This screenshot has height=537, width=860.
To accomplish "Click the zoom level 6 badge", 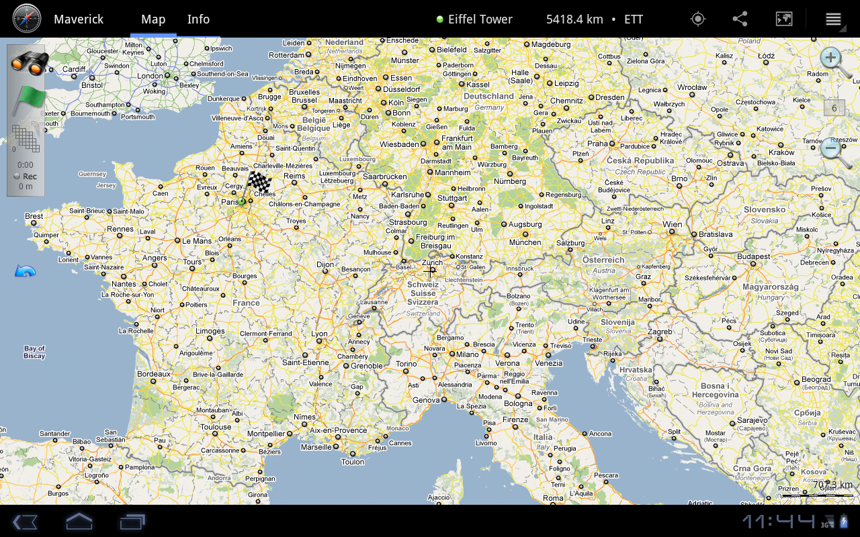I will (x=834, y=107).
